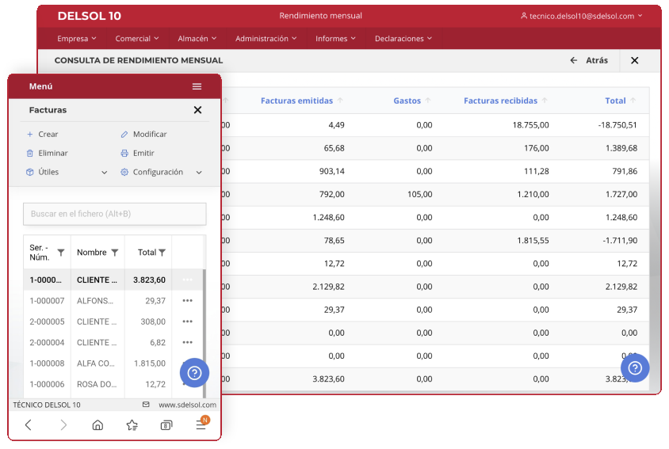Click the Buscar en el fichero search field
The image size is (669, 449).
pos(114,214)
